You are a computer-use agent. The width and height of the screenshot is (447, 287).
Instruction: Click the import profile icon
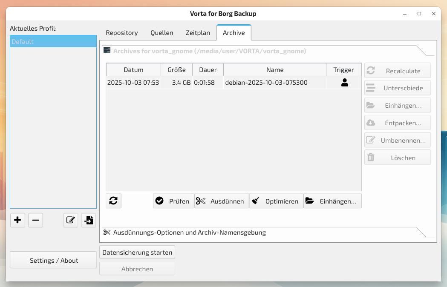coord(89,220)
